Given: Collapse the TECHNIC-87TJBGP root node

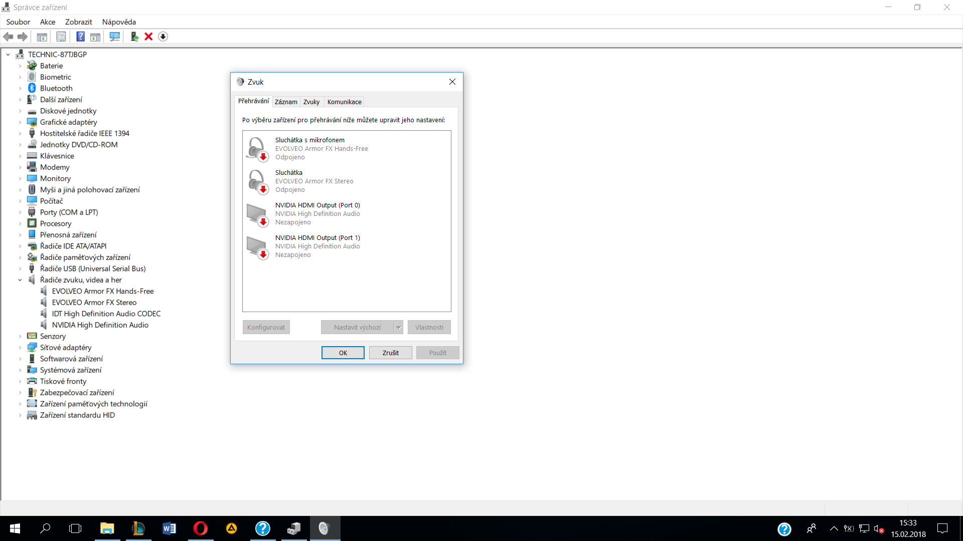Looking at the screenshot, I should (8, 55).
